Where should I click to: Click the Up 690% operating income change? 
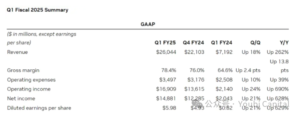[278, 89]
